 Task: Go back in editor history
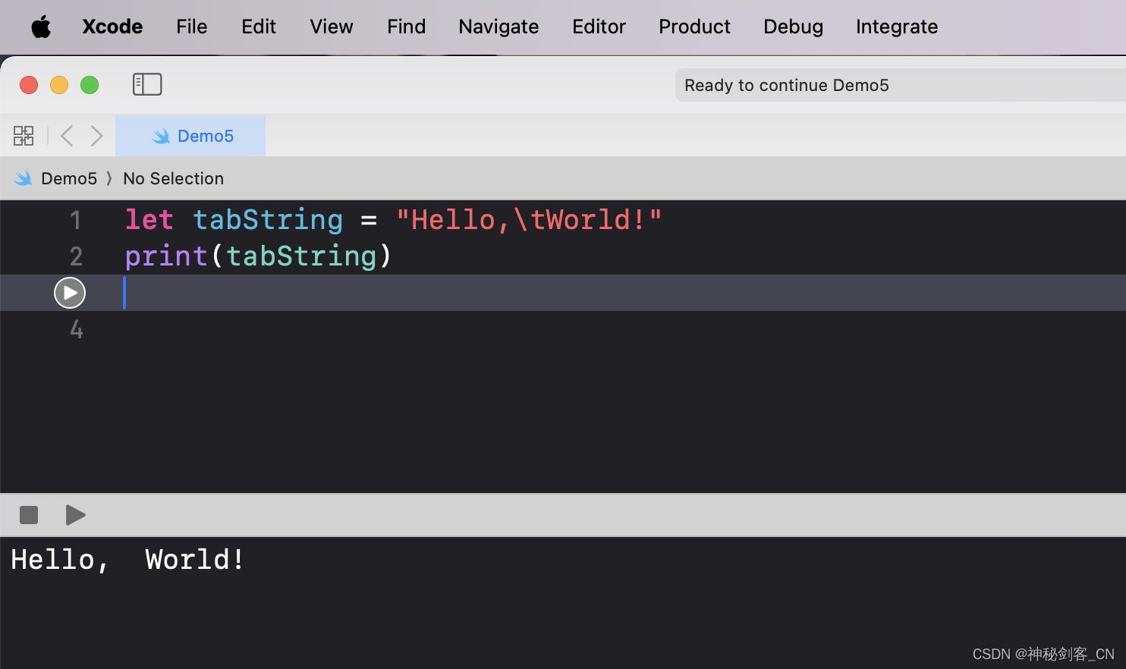[x=67, y=136]
